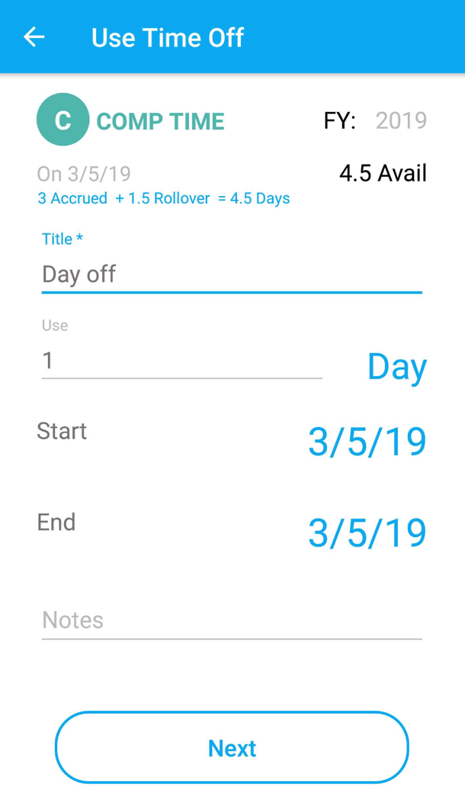Adjust the Use value field showing 1

(x=181, y=360)
